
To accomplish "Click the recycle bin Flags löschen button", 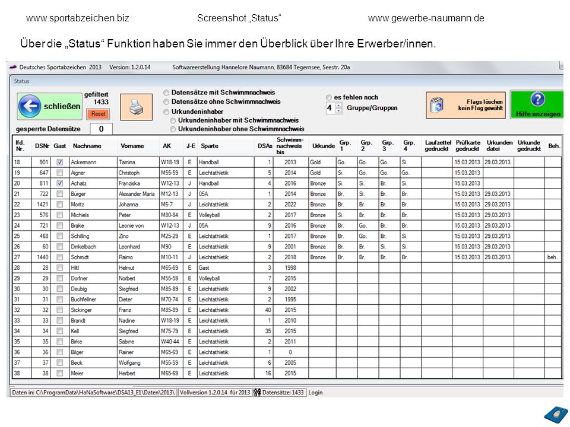I will coord(465,105).
